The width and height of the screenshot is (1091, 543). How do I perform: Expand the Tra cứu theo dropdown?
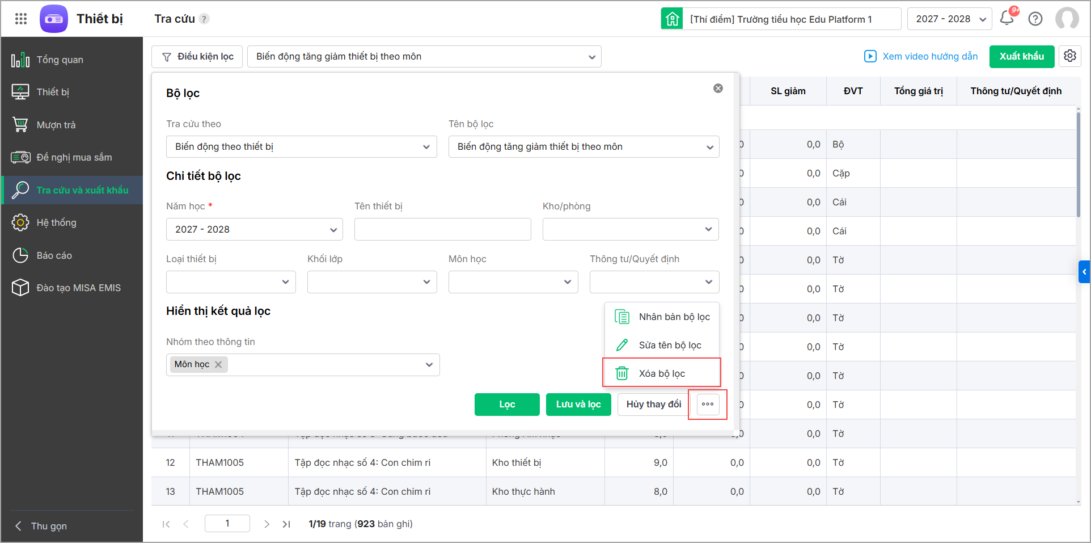point(301,147)
